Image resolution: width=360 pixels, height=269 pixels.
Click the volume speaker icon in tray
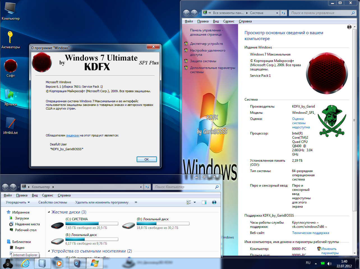329,263
